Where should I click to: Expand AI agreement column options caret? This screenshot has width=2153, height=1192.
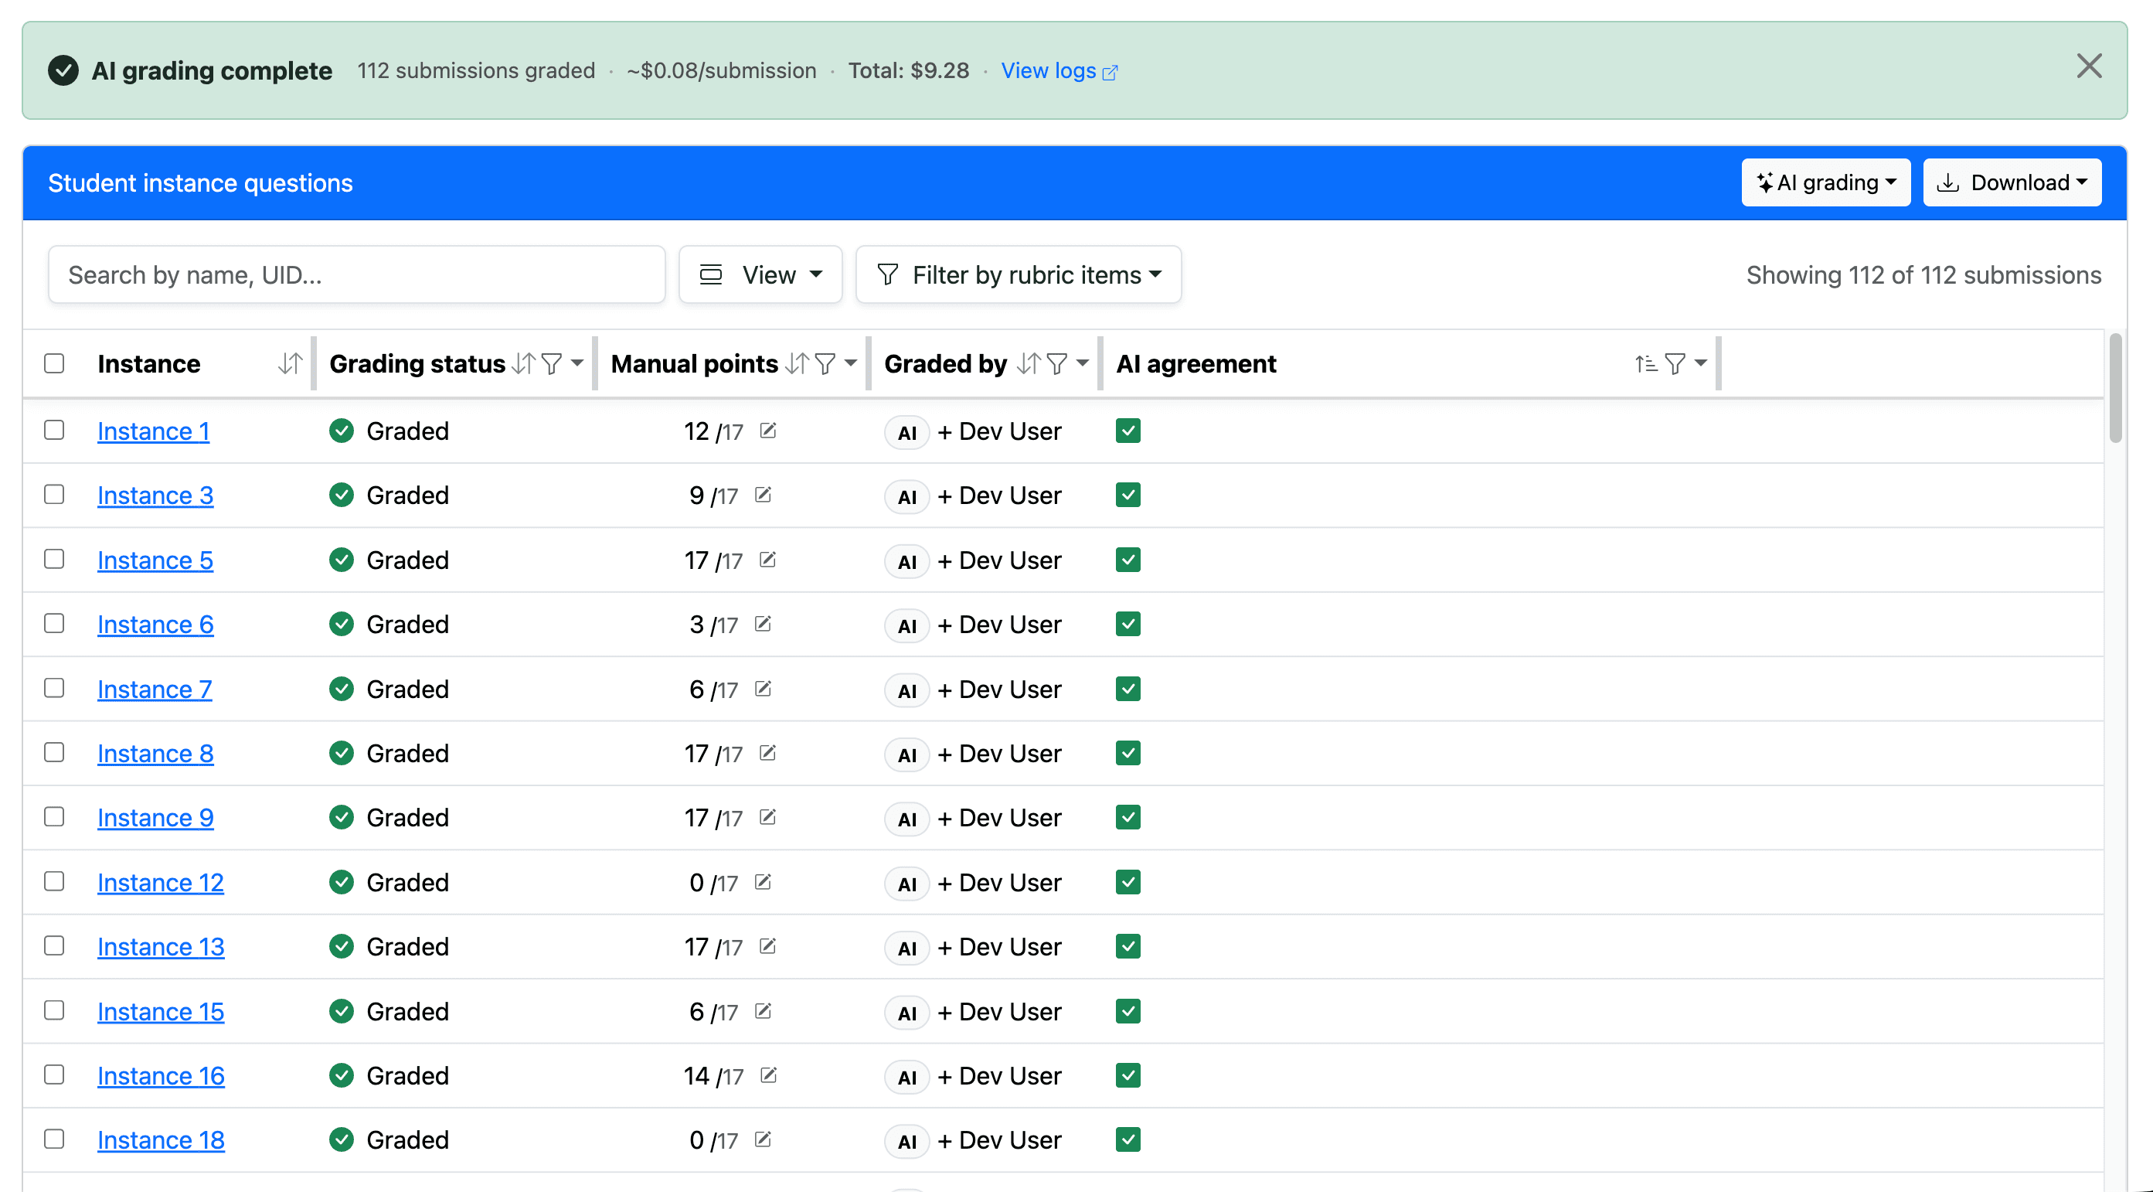tap(1700, 363)
